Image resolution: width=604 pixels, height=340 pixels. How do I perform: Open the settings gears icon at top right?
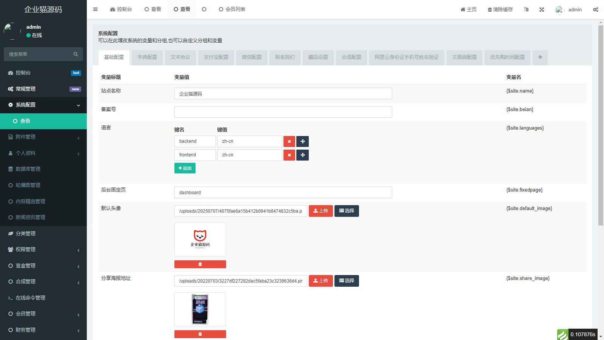tap(595, 9)
